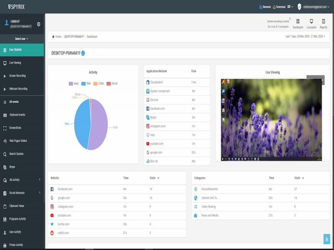Open Keyboard events in the sidebar
This screenshot has height=250, width=334.
(17, 115)
